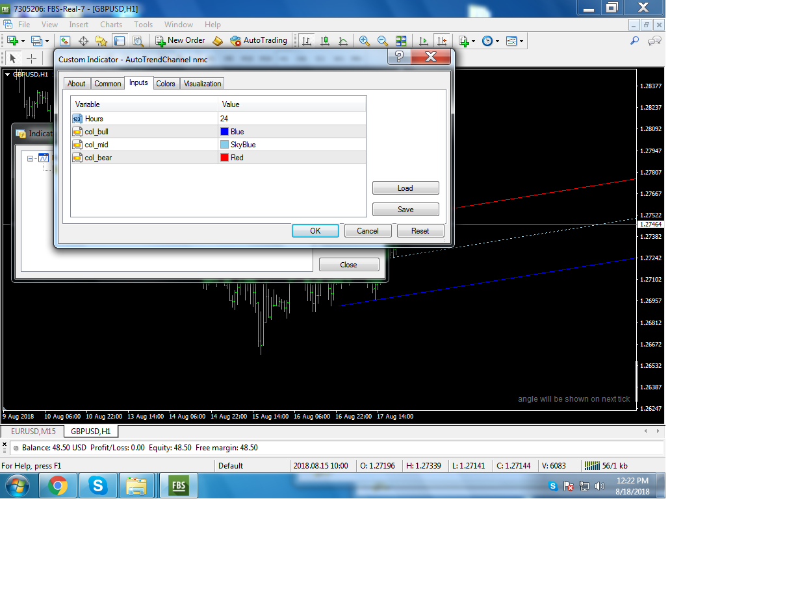Screen dimensions: 798x597
Task: Toggle the AutoTrading button
Action: (x=259, y=40)
